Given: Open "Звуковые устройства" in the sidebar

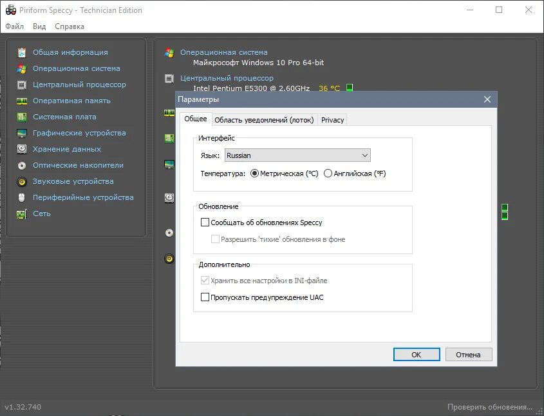Looking at the screenshot, I should [x=73, y=181].
